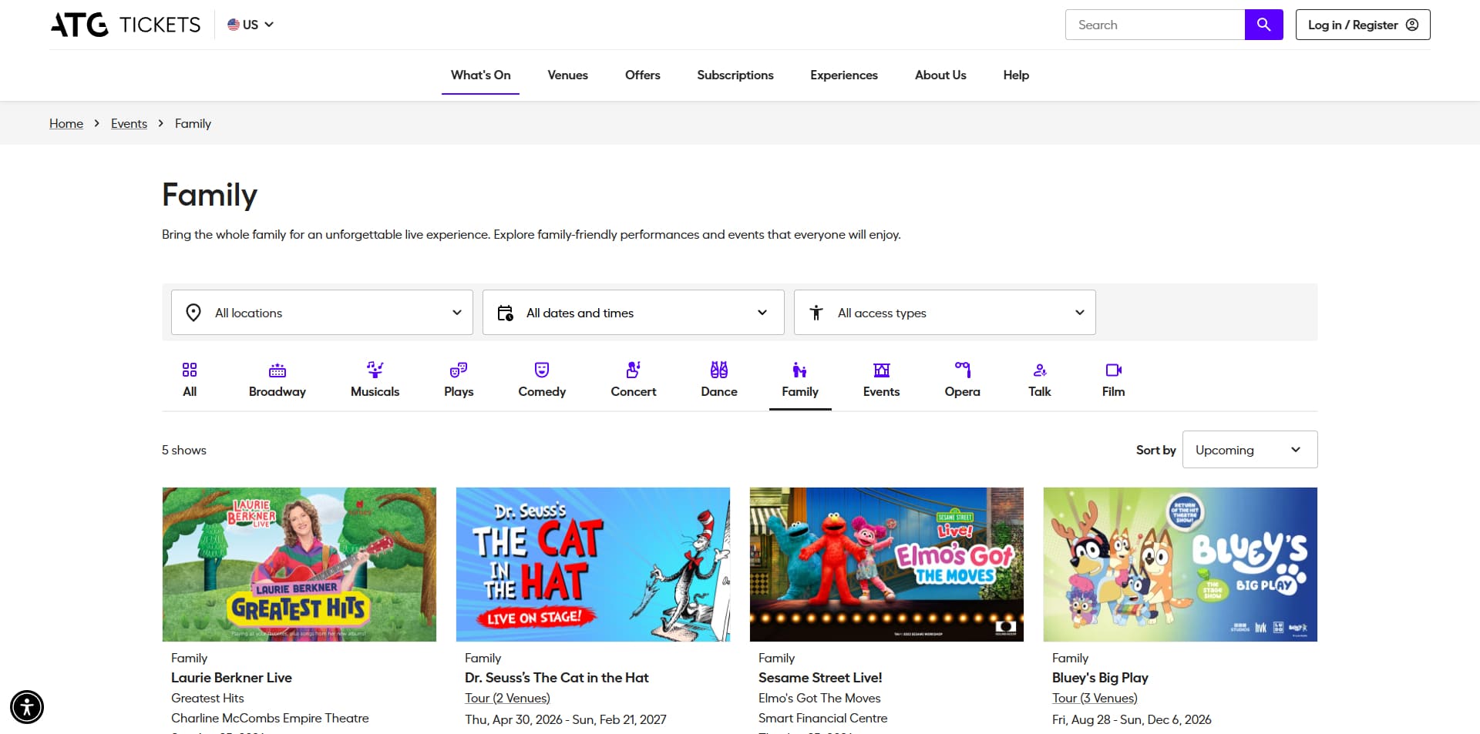Open the Laurie Berkner Greatest Hits poster
The height and width of the screenshot is (734, 1480).
tap(299, 565)
